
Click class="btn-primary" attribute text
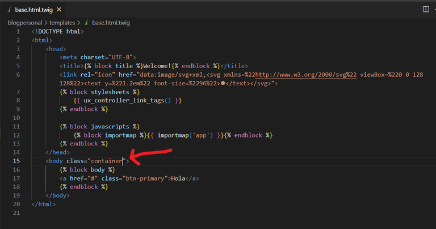(x=135, y=178)
